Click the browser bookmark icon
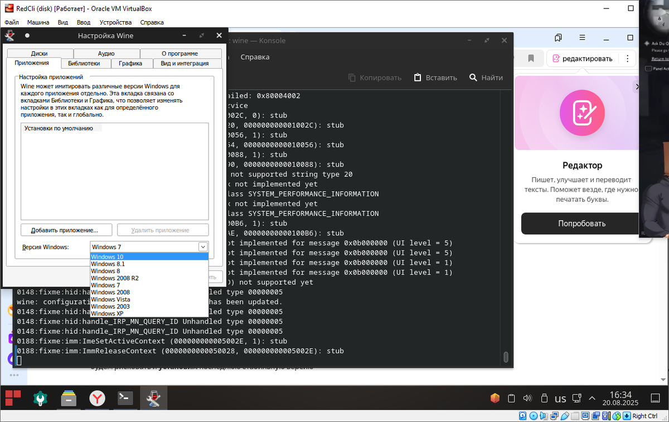 point(531,58)
